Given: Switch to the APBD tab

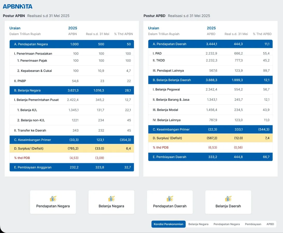Looking at the screenshot, I should [x=270, y=224].
